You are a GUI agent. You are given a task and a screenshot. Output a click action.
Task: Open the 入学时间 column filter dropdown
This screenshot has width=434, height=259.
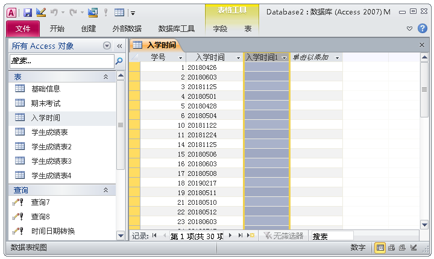(x=238, y=58)
